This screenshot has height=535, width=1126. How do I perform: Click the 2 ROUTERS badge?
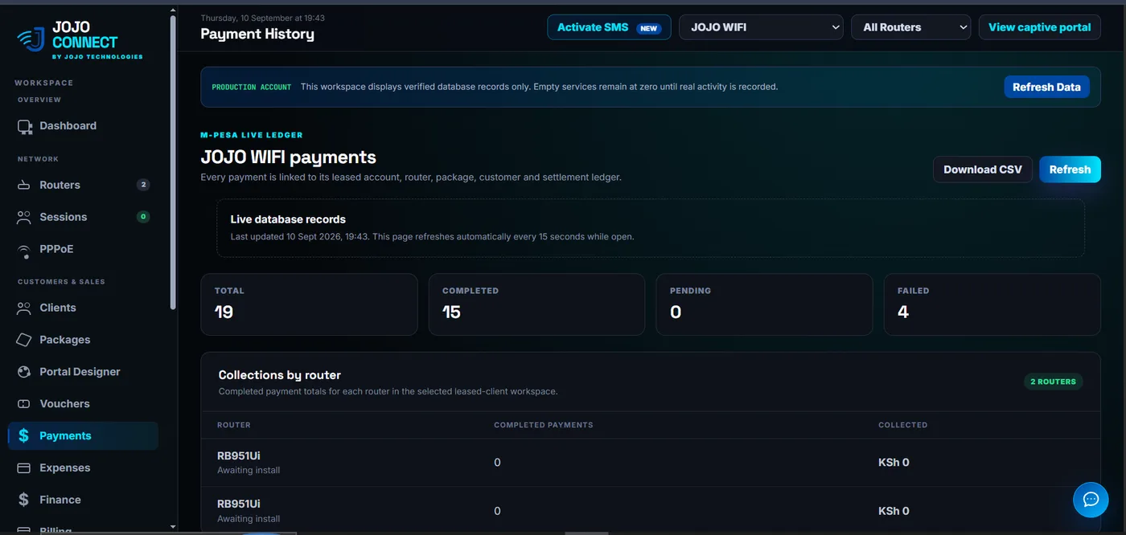[1054, 382]
